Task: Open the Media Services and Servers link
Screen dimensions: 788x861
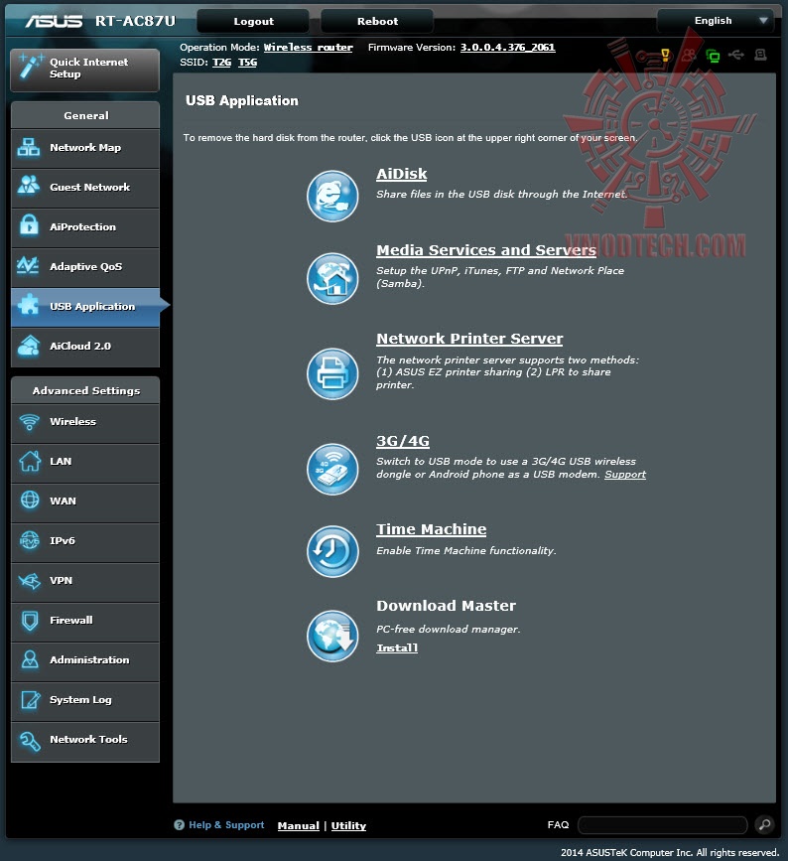Action: pos(486,250)
